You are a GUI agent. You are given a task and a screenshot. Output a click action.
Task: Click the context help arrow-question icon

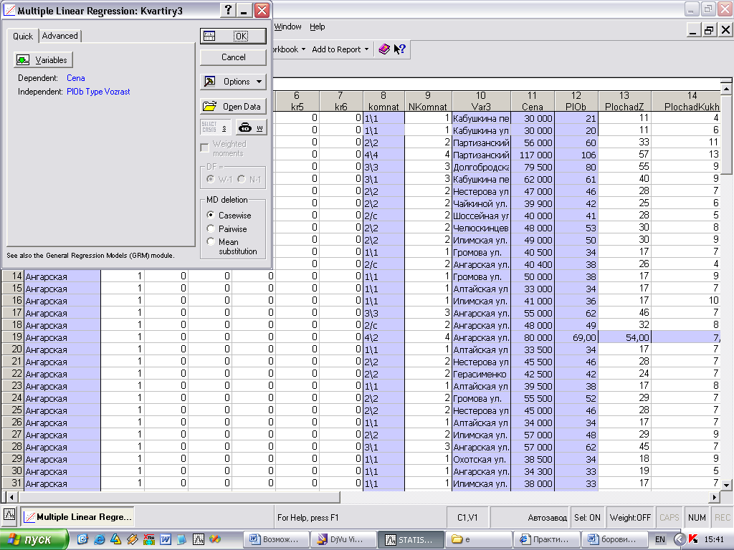tap(399, 49)
